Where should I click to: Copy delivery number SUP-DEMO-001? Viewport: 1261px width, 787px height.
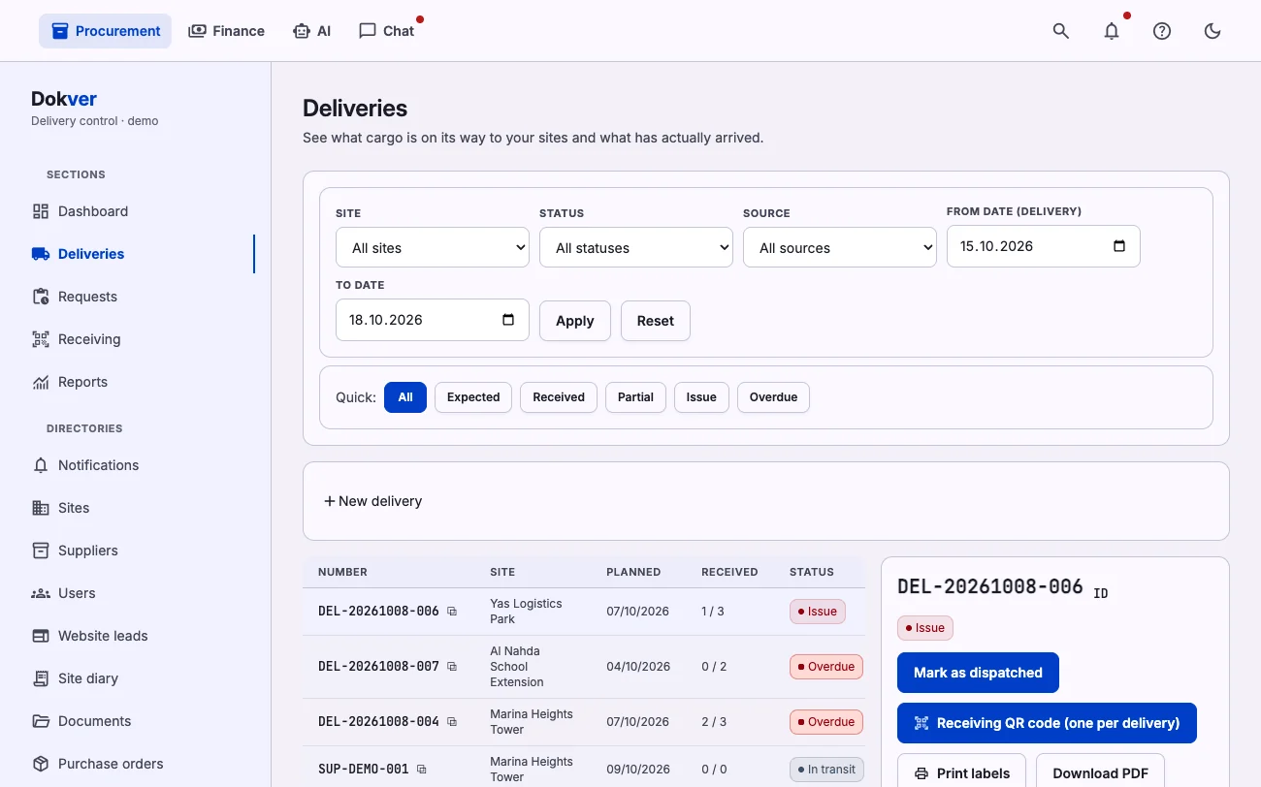click(x=421, y=770)
